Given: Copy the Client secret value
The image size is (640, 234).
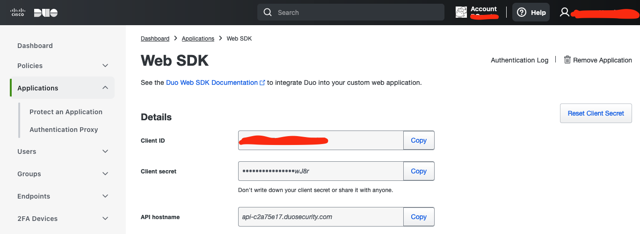Looking at the screenshot, I should [x=419, y=171].
